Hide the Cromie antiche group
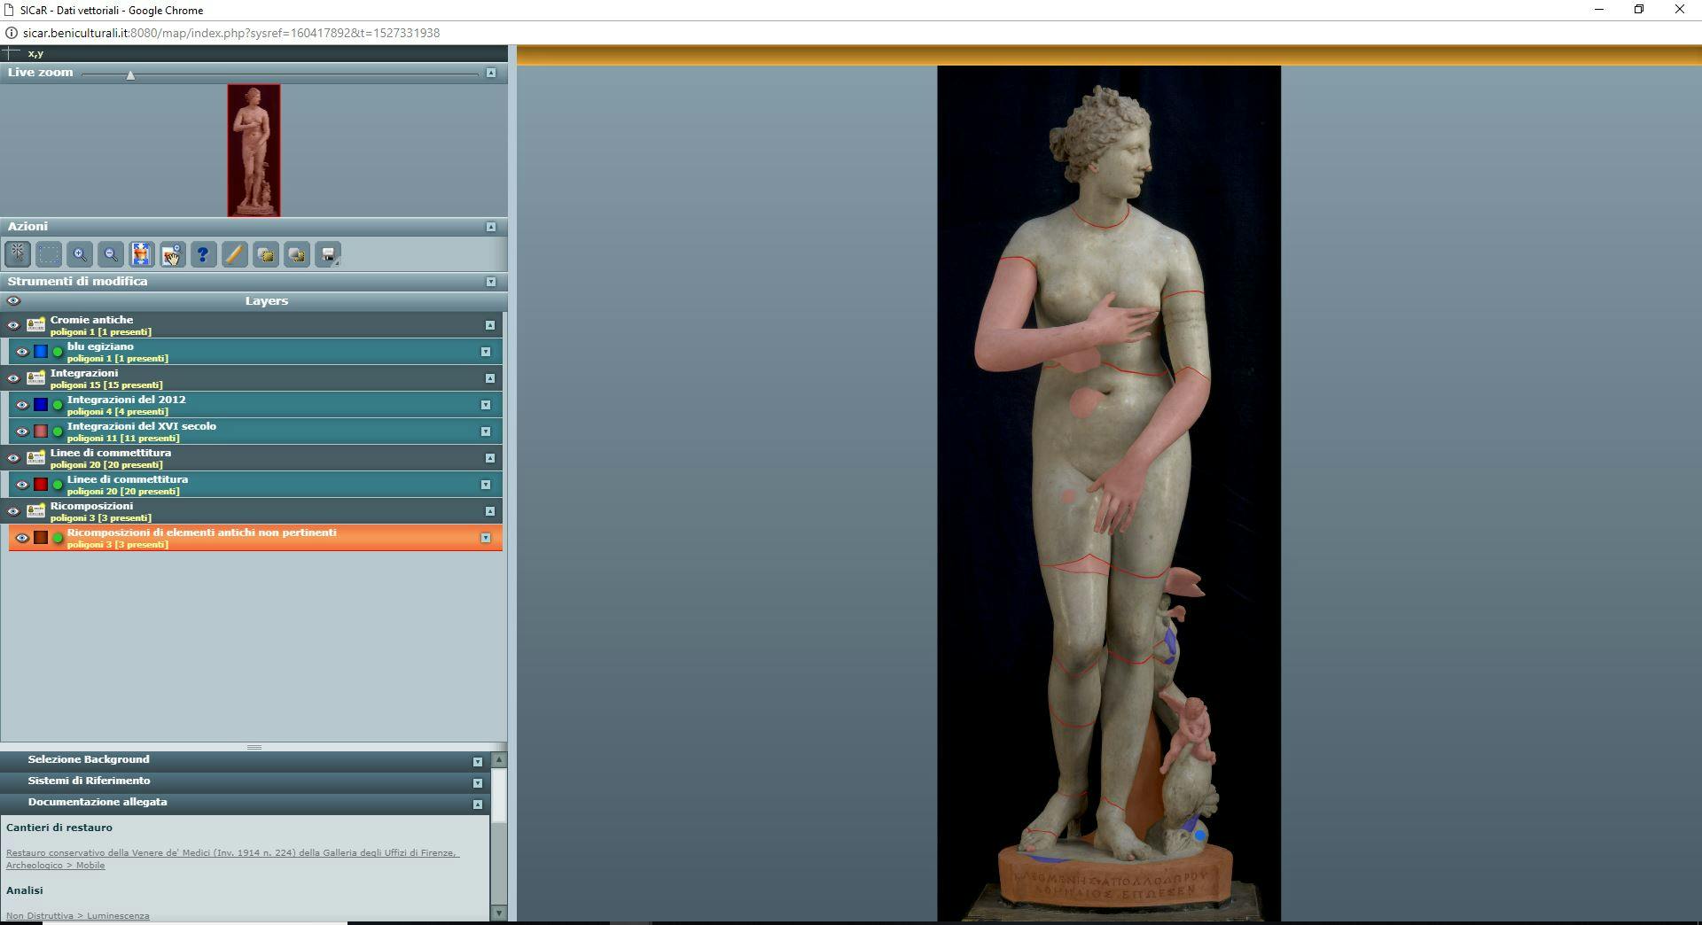Image resolution: width=1702 pixels, height=925 pixels. click(13, 325)
